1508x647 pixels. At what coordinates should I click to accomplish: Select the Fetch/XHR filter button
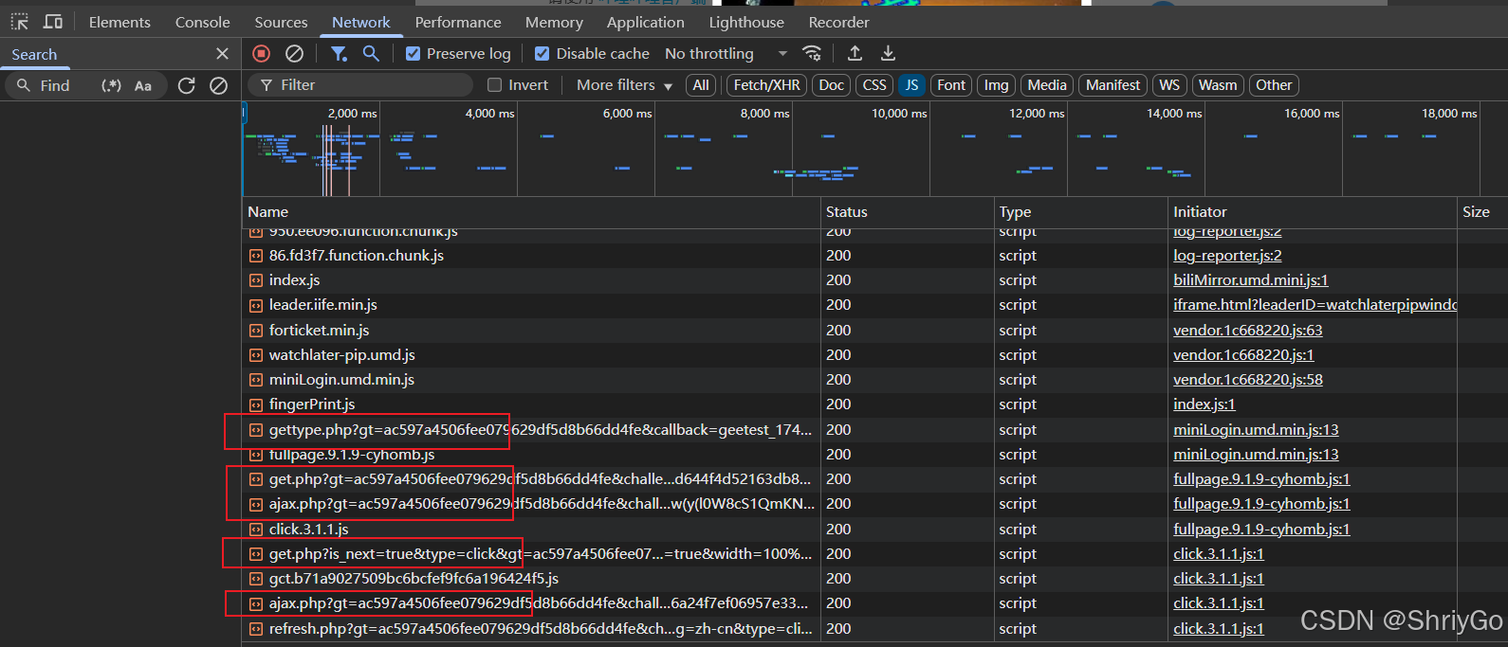(766, 85)
